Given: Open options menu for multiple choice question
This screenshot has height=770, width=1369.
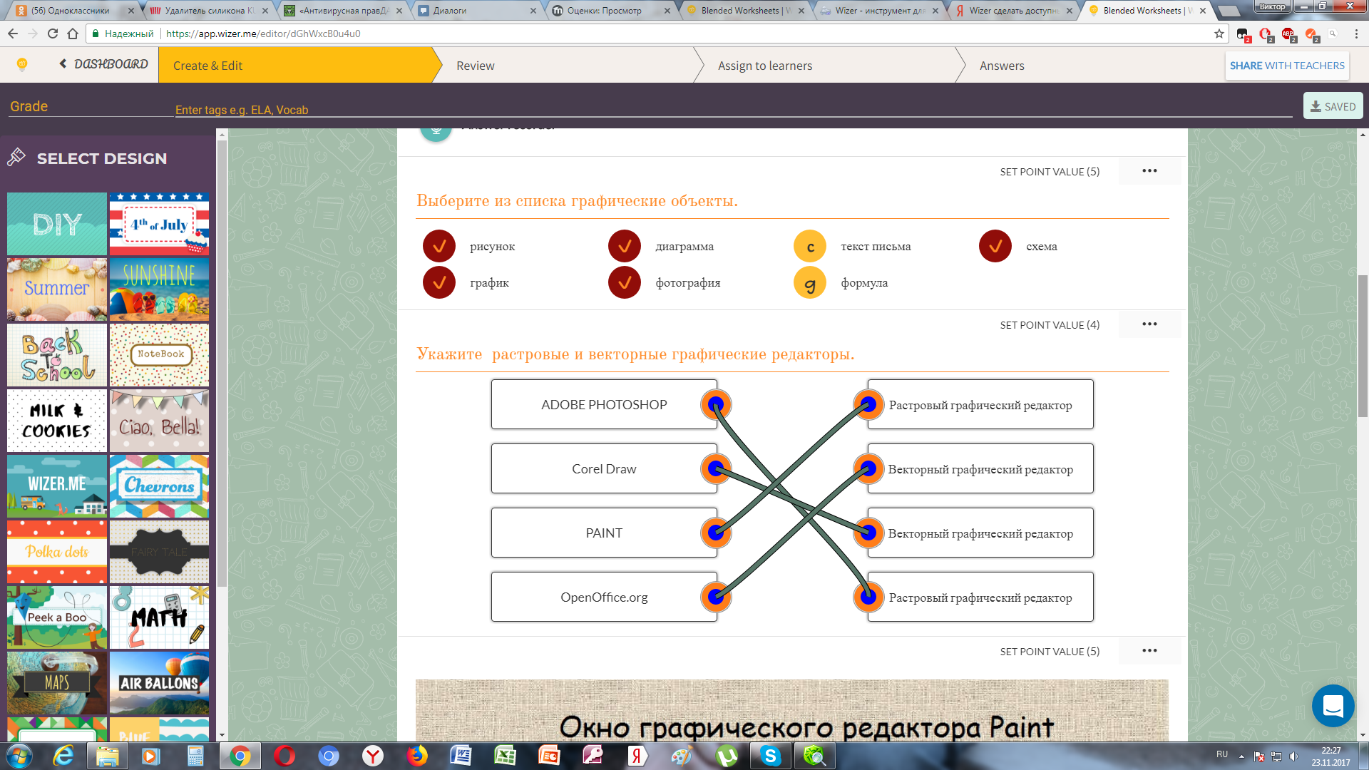Looking at the screenshot, I should point(1149,171).
